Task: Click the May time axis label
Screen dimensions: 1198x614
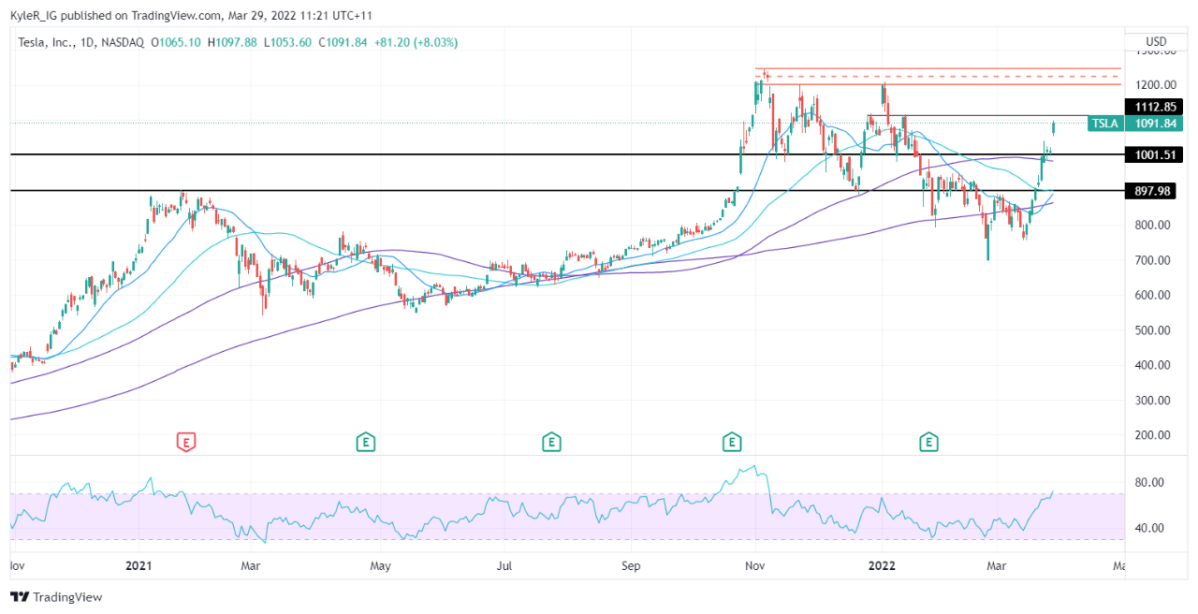Action: click(379, 565)
